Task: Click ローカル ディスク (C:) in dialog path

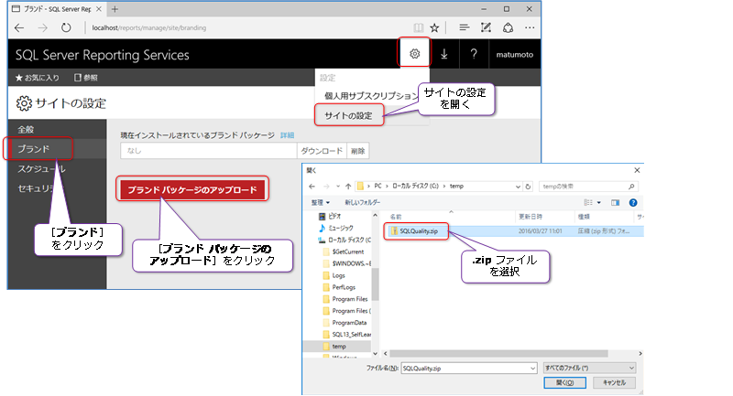Action: pos(415,186)
